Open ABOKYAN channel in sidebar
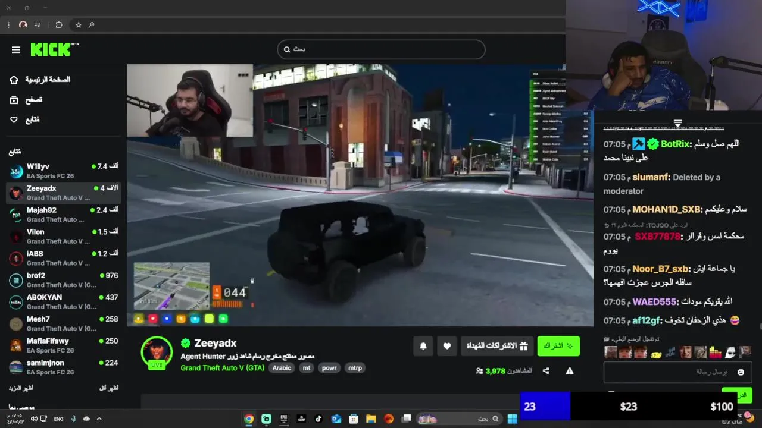Viewport: 762px width, 428px height. (63, 302)
